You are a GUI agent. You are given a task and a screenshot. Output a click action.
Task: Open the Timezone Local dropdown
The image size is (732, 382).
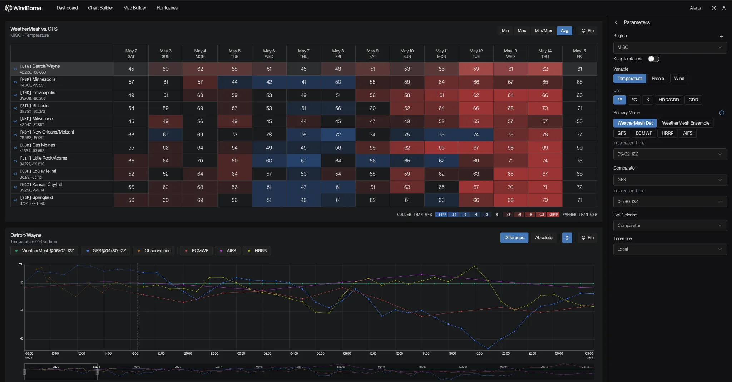click(x=670, y=249)
